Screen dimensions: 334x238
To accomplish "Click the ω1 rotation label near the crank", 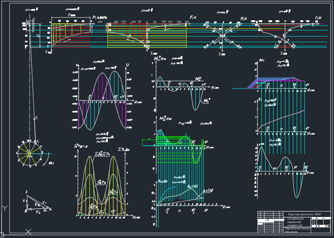I will click(x=51, y=163).
